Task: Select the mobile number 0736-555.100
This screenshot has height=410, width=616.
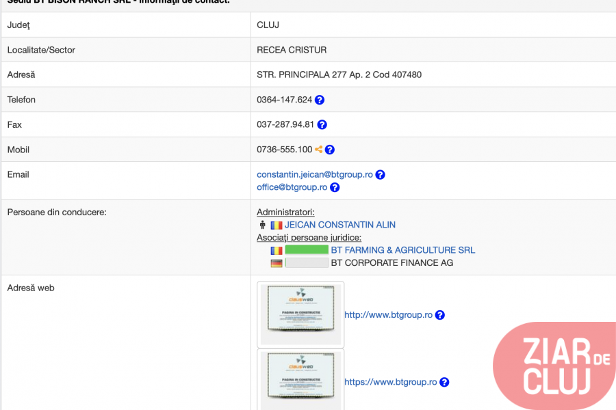Action: click(x=285, y=150)
